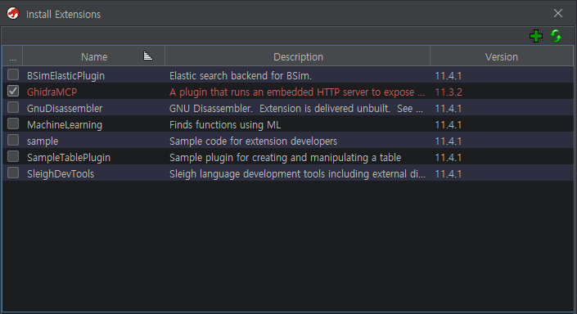The image size is (577, 314).
Task: Click the red 11.3.2 version cell
Action: [x=449, y=92]
